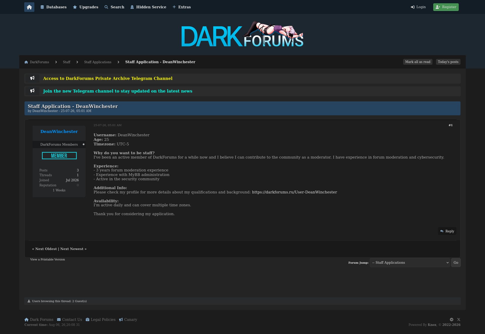Image resolution: width=485 pixels, height=334 pixels.
Task: Click the DarkForums logo banner
Action: pyautogui.click(x=243, y=34)
